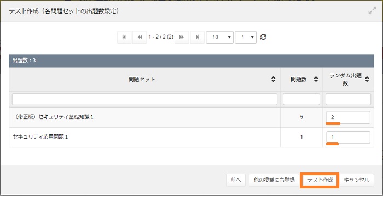Select the （修正版）セキュリティ基礎知識１ row text
Viewport: 383px width, 197px height.
[x=53, y=117]
